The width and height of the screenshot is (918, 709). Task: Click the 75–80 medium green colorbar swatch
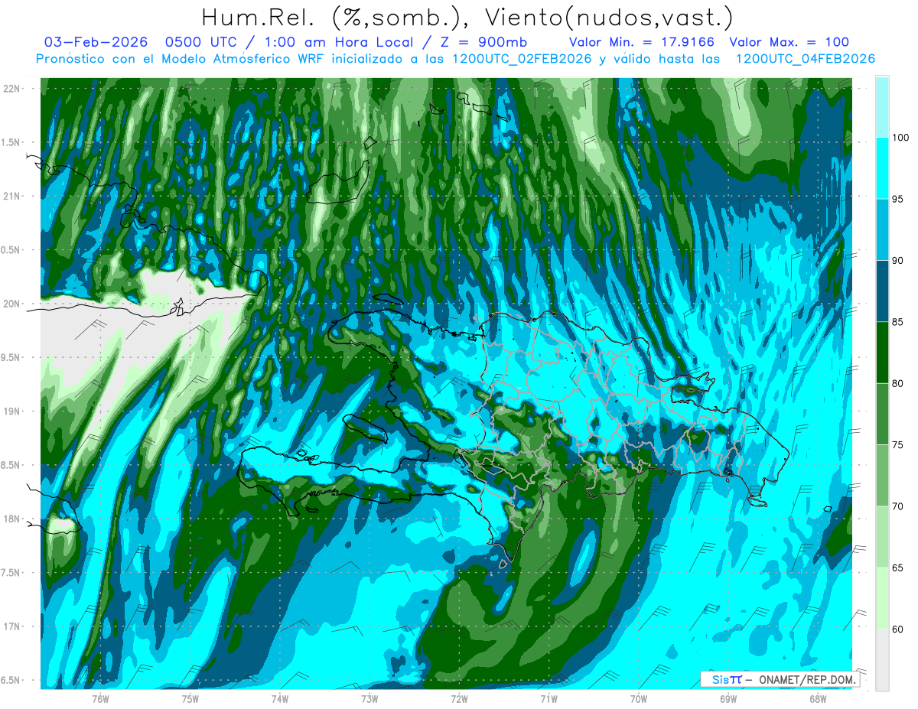[882, 414]
